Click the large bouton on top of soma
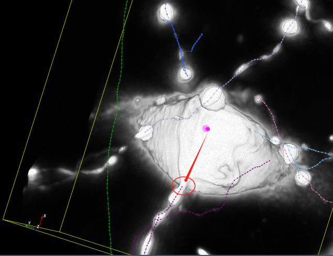Image resolution: width=333 pixels, height=256 pixels. coord(213,98)
